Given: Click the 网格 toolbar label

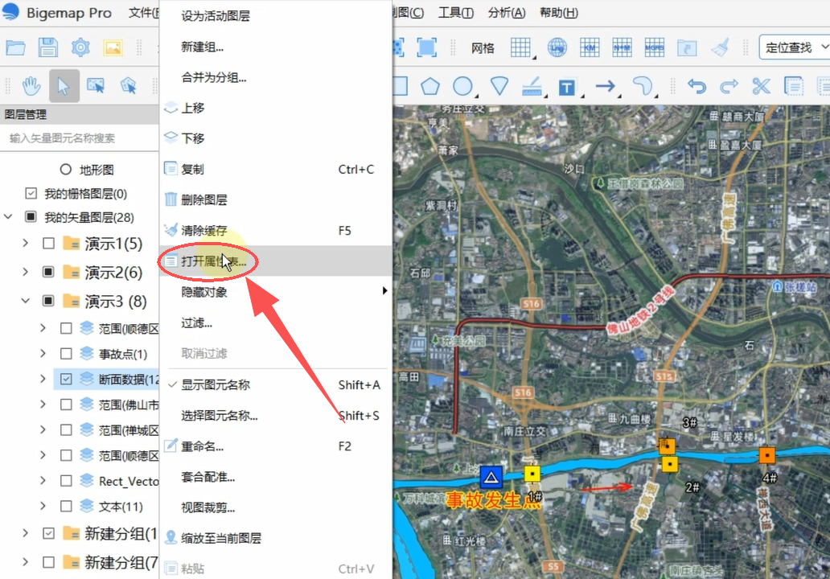Looking at the screenshot, I should click(x=483, y=48).
